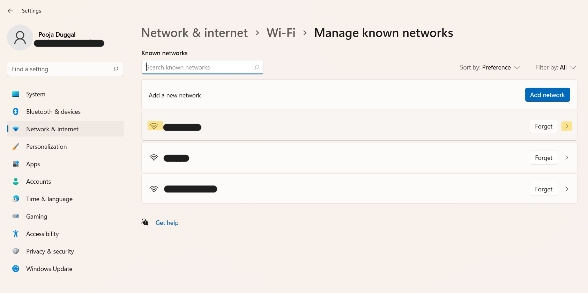Image resolution: width=588 pixels, height=293 pixels.
Task: Expand the second known network's chevron
Action: 567,158
